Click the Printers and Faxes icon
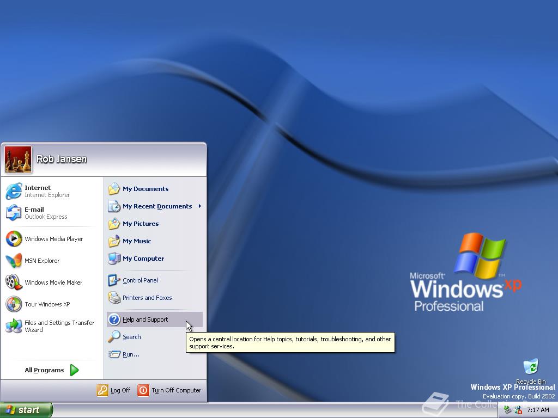Image resolution: width=558 pixels, height=418 pixels. [114, 298]
